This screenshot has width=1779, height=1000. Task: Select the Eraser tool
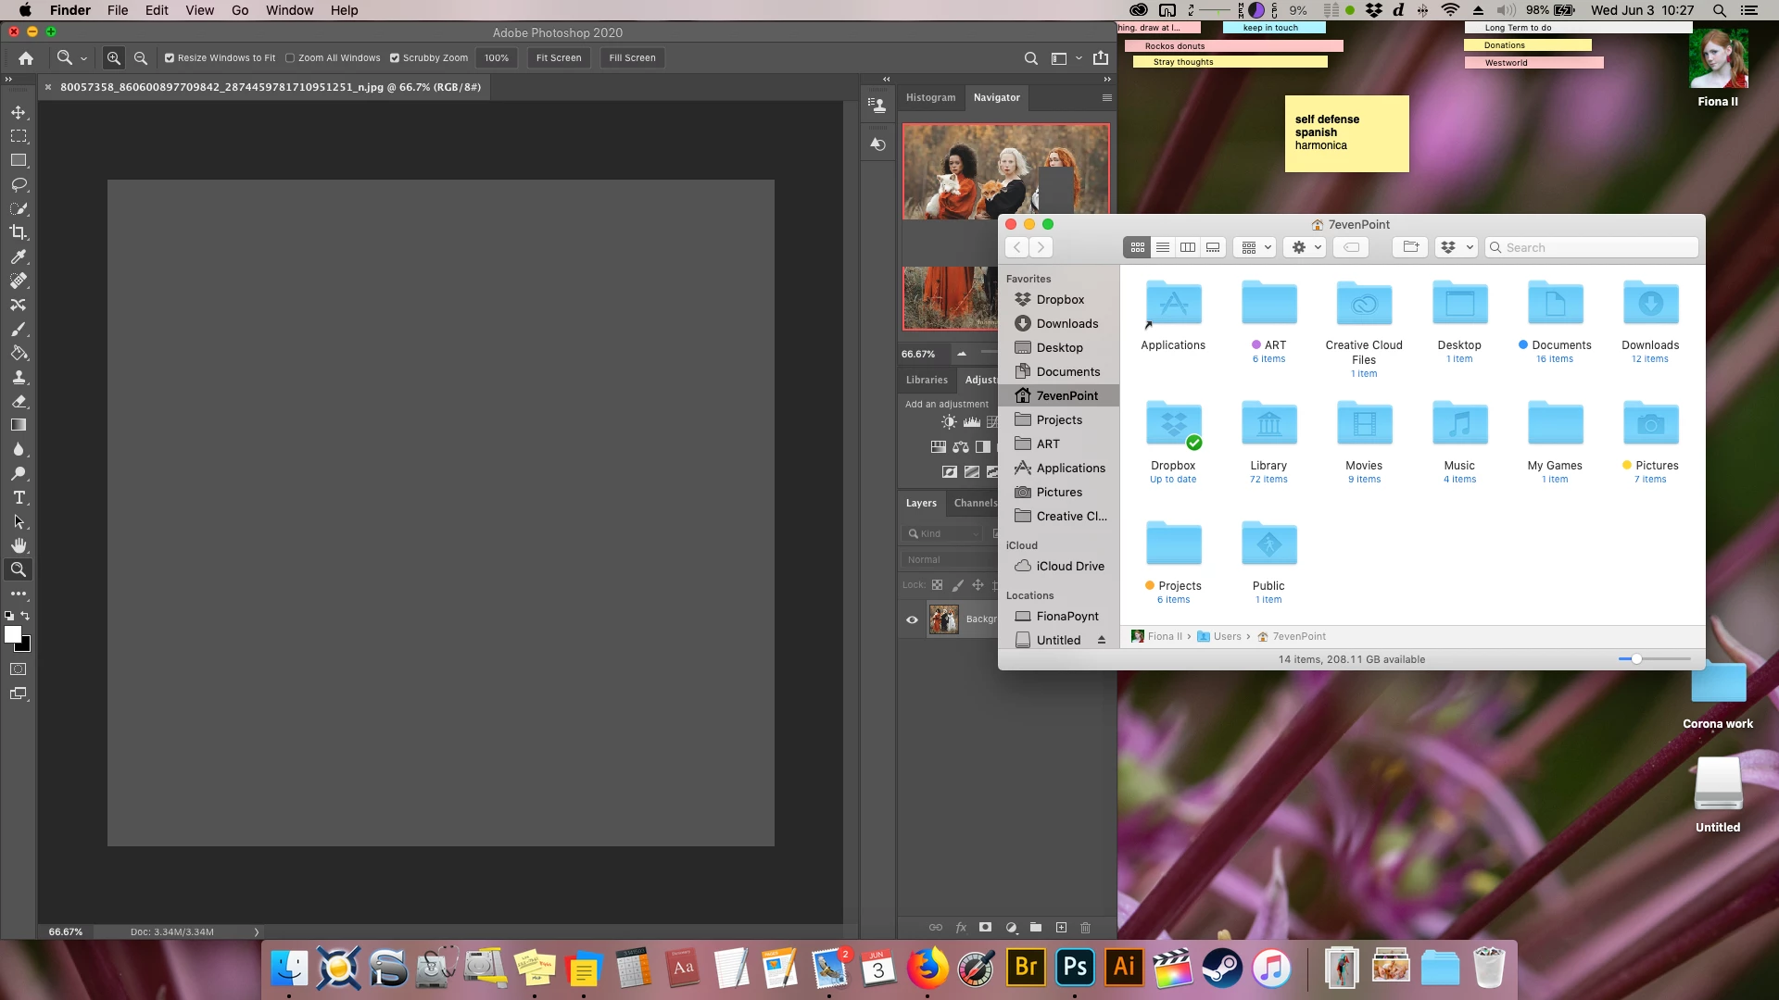click(19, 401)
